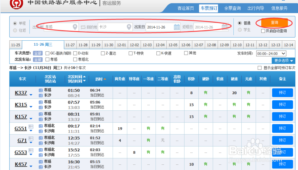298x170 pixels.
Task: Click the ID card icon next to G553
Action: coord(31,150)
